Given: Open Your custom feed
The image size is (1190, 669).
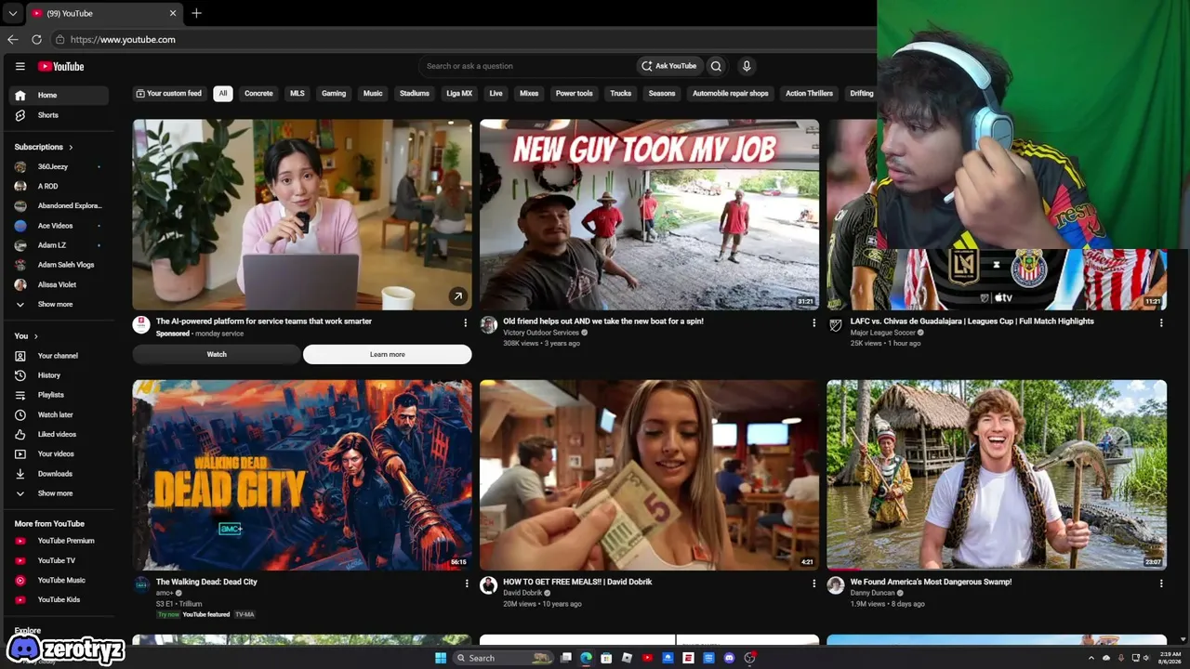Looking at the screenshot, I should [169, 94].
